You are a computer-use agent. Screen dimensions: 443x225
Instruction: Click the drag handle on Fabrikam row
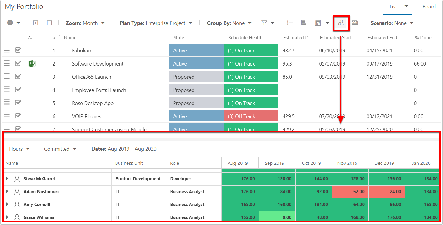click(6, 50)
